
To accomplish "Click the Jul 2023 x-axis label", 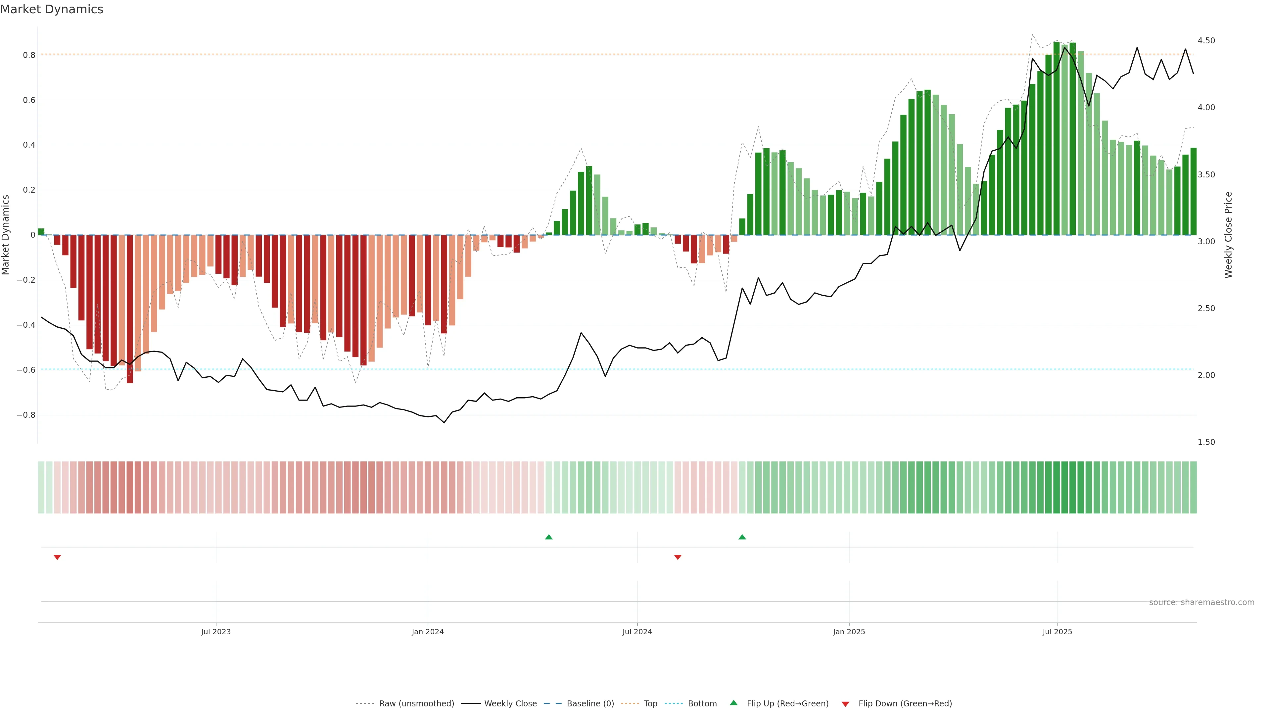I will (x=215, y=632).
